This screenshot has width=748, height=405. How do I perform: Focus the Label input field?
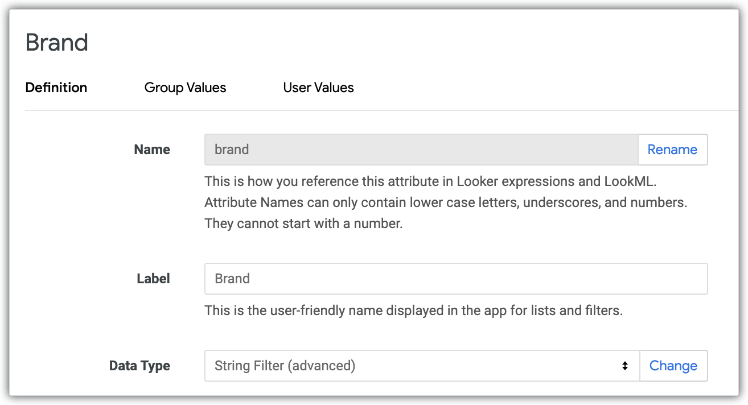point(455,279)
